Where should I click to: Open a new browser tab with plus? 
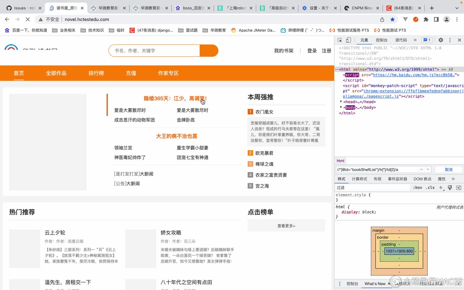[432, 8]
